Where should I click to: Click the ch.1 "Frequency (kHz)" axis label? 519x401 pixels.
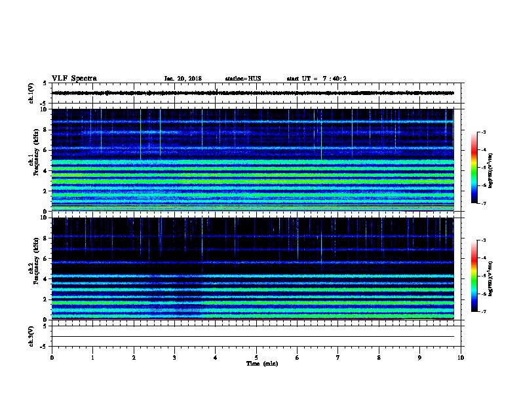[x=36, y=152]
